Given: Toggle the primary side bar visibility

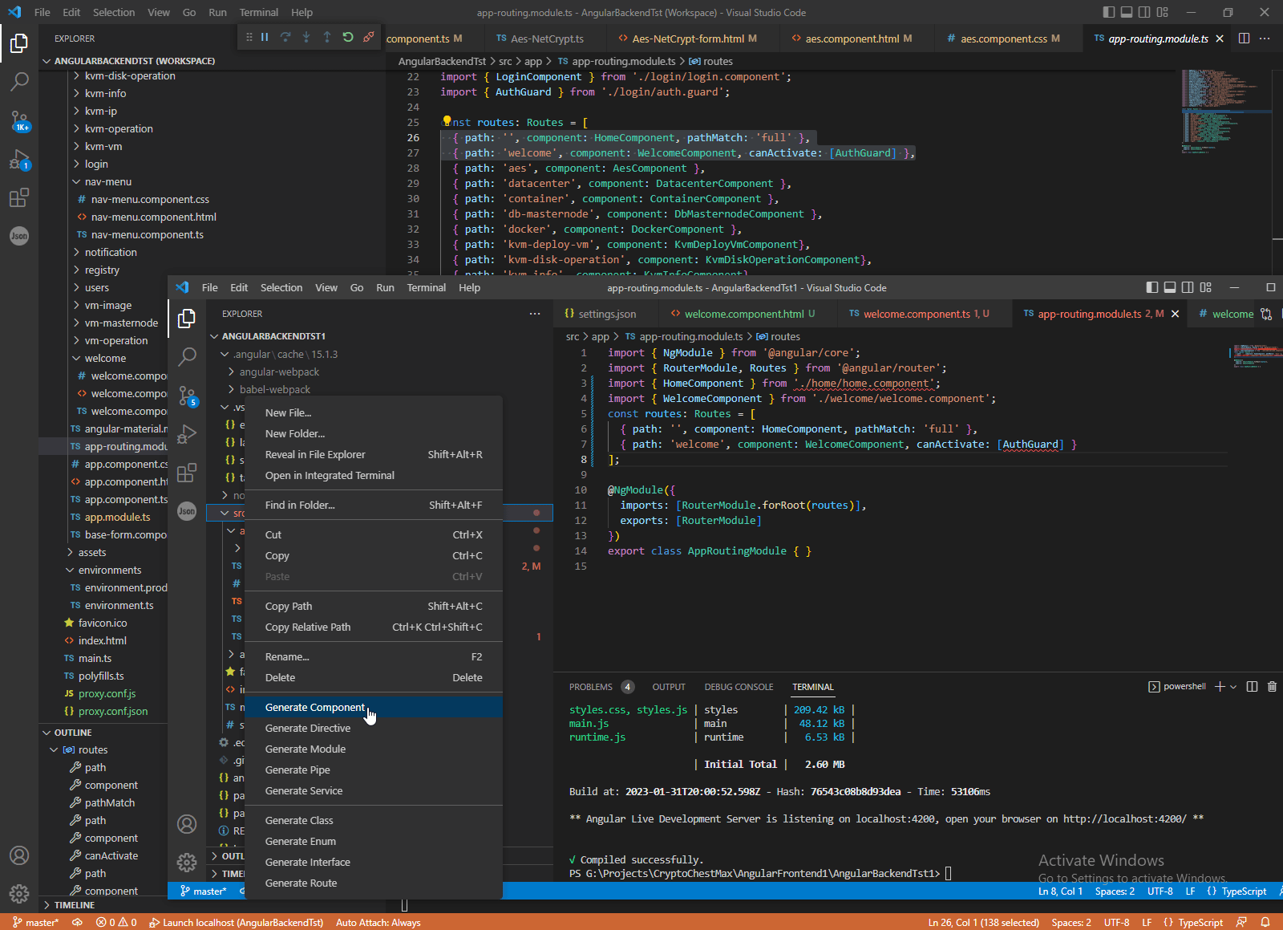Looking at the screenshot, I should pyautogui.click(x=1107, y=12).
